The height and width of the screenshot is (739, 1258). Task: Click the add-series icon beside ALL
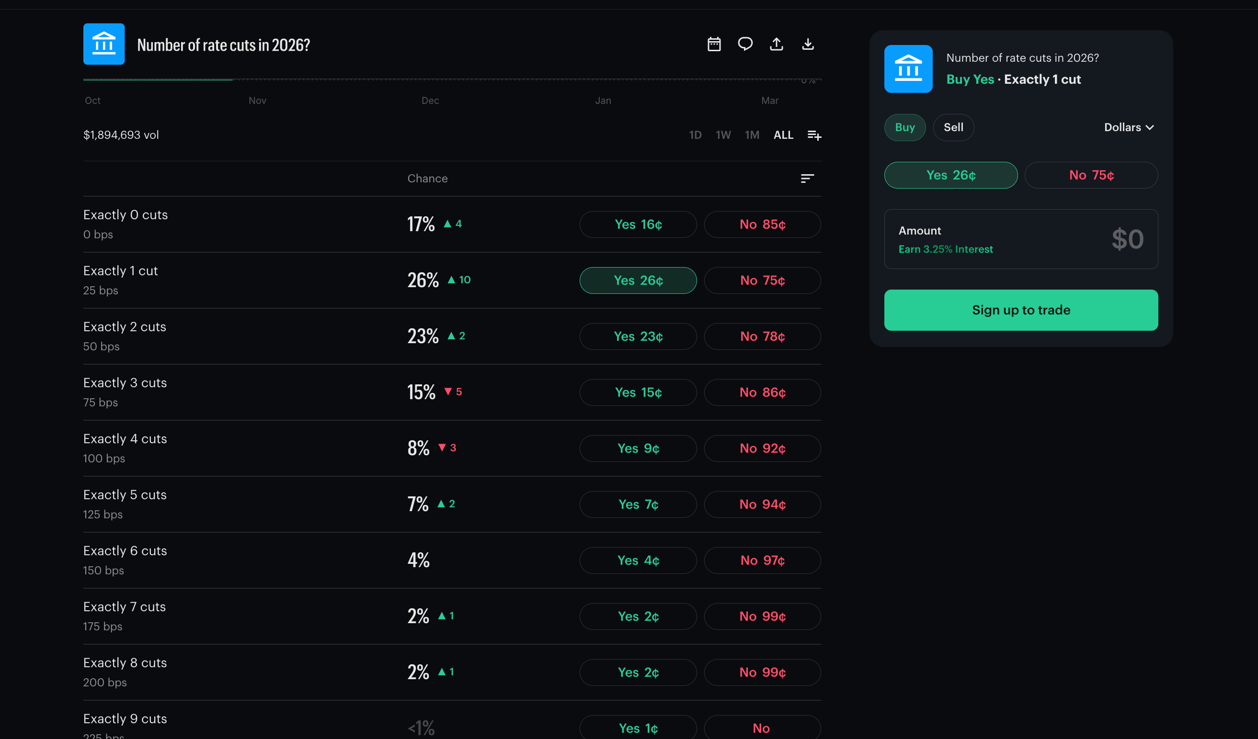tap(814, 135)
